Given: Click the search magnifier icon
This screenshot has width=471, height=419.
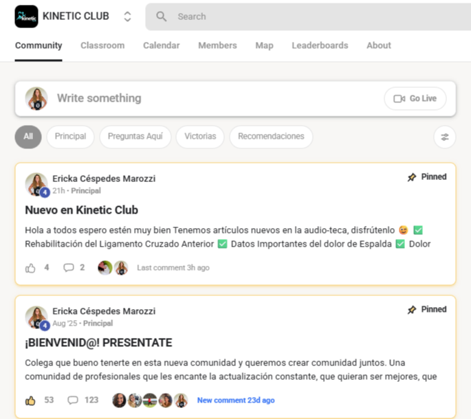Looking at the screenshot, I should [x=162, y=16].
